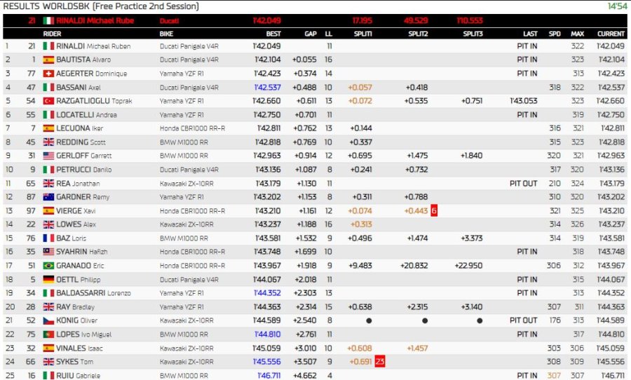
Task: Click AEGERTER's PIT IN status
Action: 527,73
